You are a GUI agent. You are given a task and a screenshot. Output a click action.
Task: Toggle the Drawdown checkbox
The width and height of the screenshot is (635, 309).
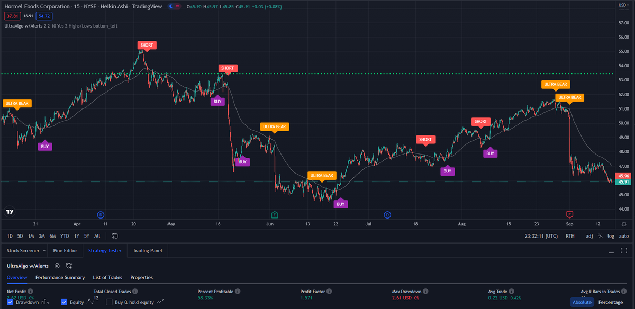coord(10,302)
